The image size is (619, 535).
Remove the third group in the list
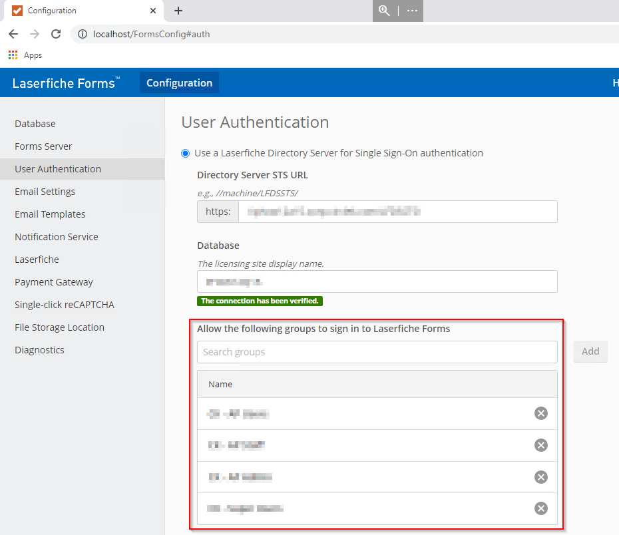click(x=541, y=477)
